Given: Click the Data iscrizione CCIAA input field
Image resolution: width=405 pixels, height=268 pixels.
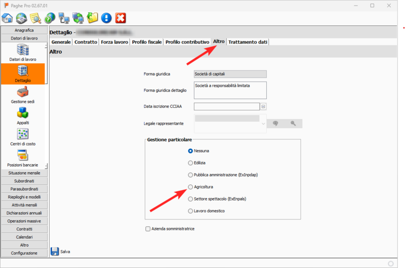Looking at the screenshot, I should [x=227, y=106].
